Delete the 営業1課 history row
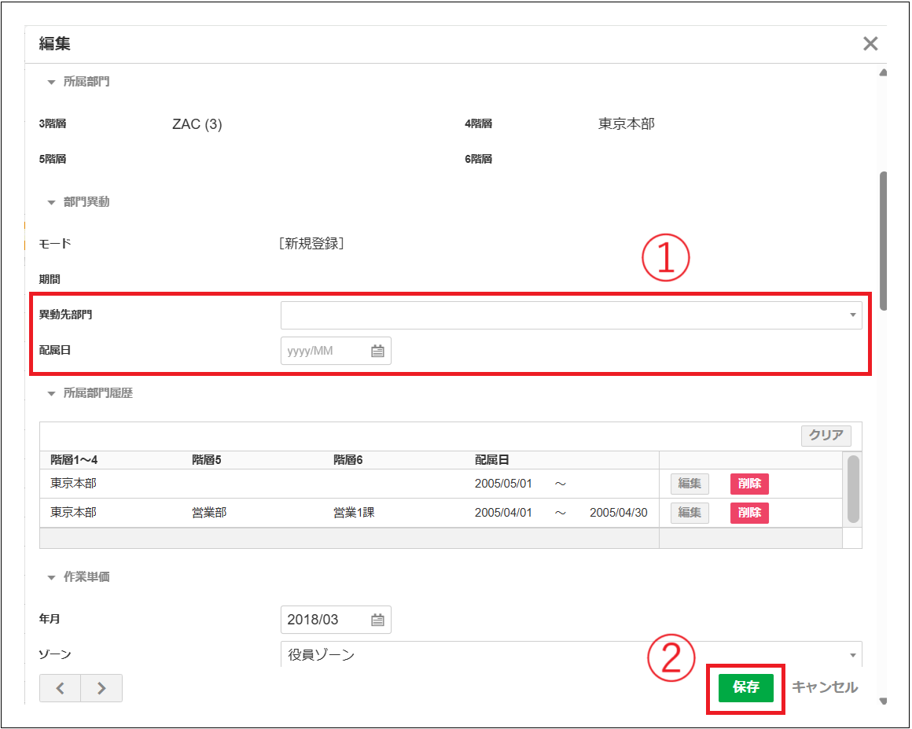Image resolution: width=912 pixels, height=729 pixels. pyautogui.click(x=749, y=513)
